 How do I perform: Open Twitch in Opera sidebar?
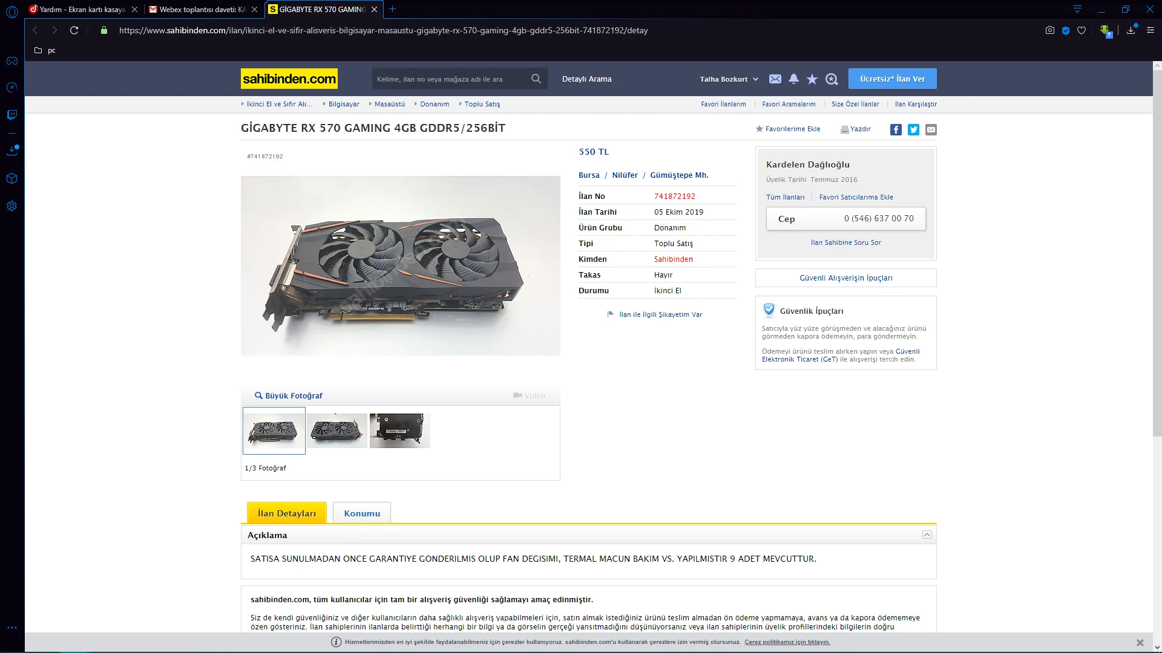point(11,115)
